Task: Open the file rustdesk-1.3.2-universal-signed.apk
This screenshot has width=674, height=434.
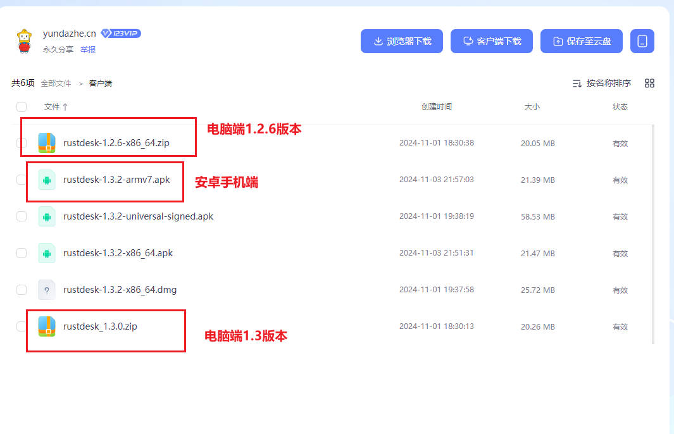Action: point(138,216)
